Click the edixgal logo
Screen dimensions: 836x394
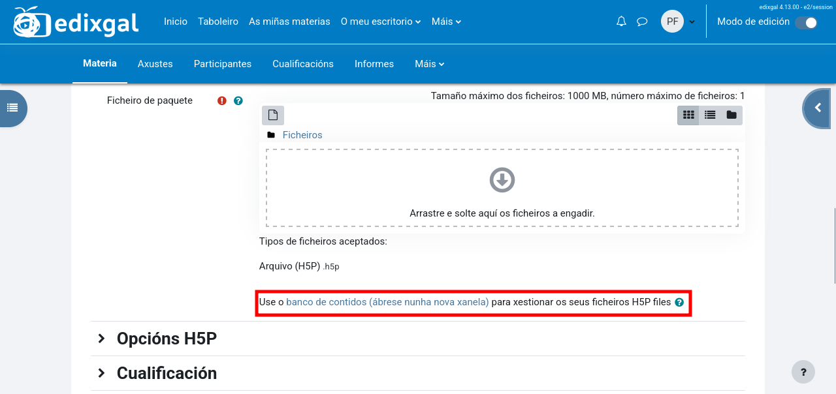(x=76, y=22)
